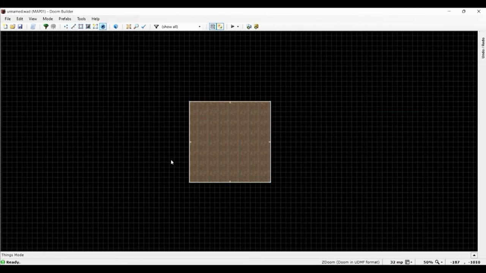Open the Undo / Redo side panel
Screen dimensions: 486x273
coord(483,48)
